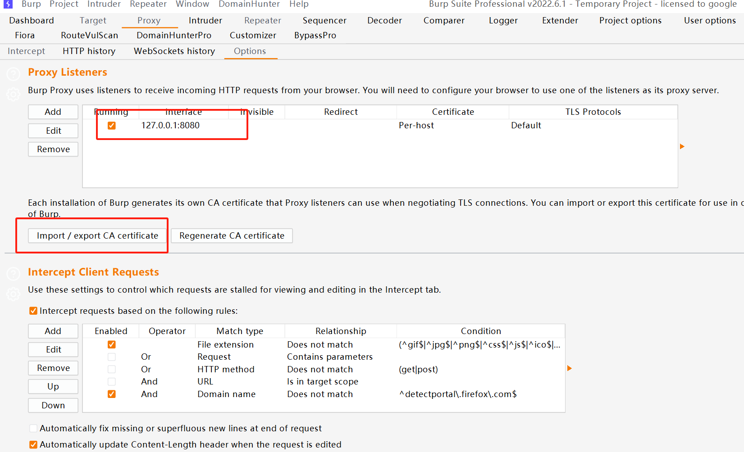Open the Burp menu
This screenshot has height=452, width=744.
tap(31, 4)
